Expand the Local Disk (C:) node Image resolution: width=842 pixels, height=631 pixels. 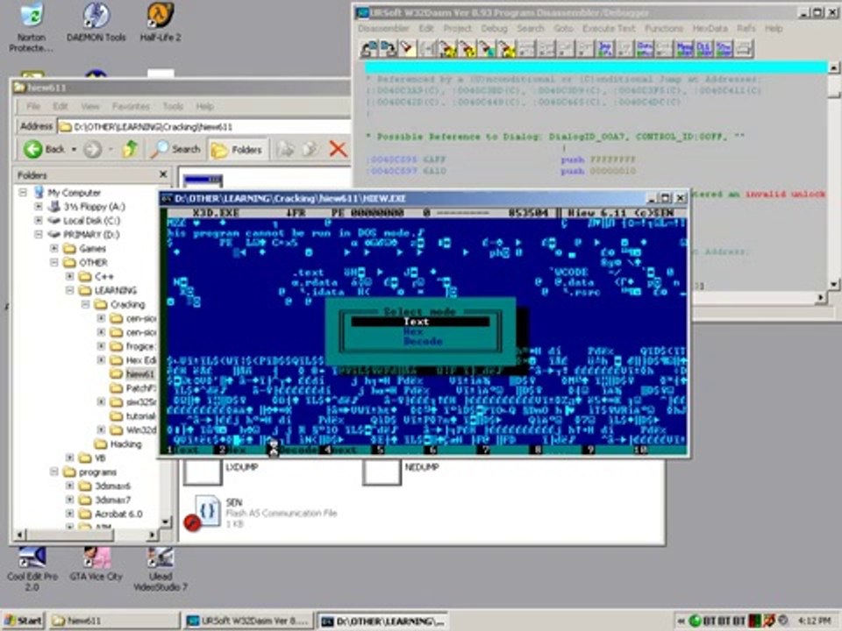point(38,220)
